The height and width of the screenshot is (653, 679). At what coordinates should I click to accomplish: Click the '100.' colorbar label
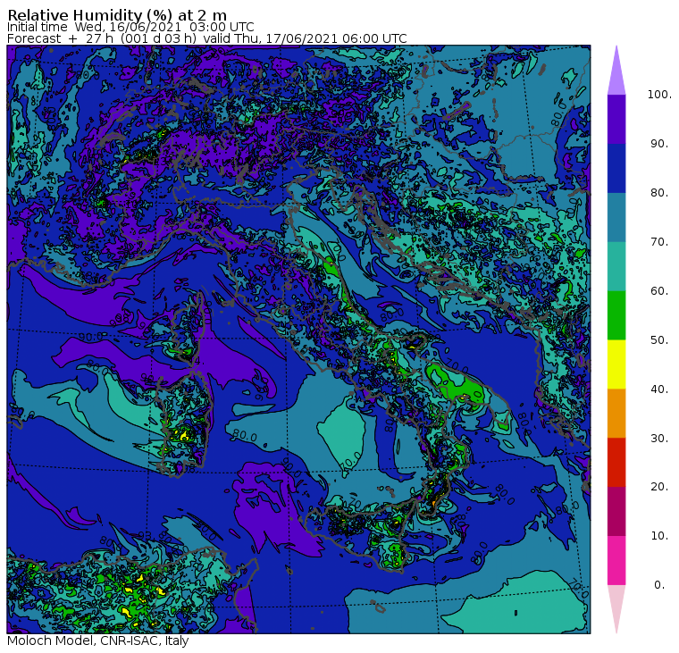[659, 95]
